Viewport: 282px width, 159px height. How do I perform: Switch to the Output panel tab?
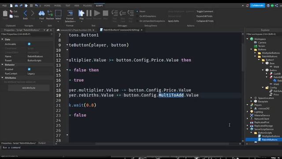pos(42,143)
